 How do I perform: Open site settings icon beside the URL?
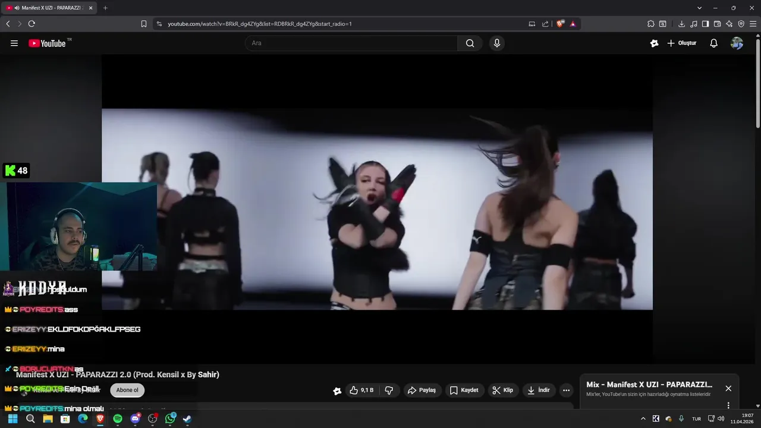pos(159,24)
